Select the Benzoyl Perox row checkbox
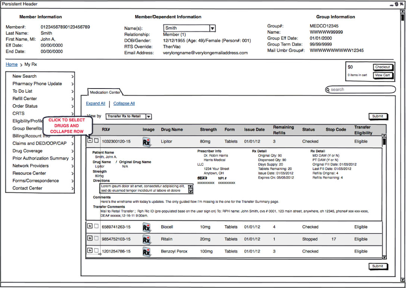This screenshot has height=288, width=406. (96, 250)
